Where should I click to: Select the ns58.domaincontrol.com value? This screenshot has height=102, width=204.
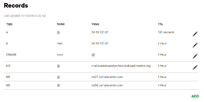tap(107, 85)
